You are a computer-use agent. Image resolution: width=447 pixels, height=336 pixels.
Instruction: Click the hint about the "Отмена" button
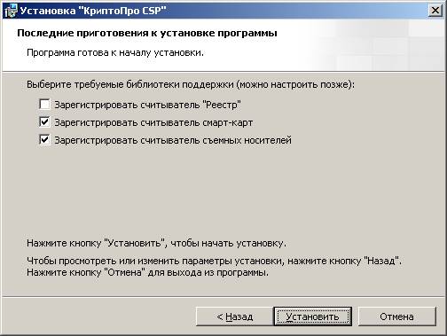point(147,272)
